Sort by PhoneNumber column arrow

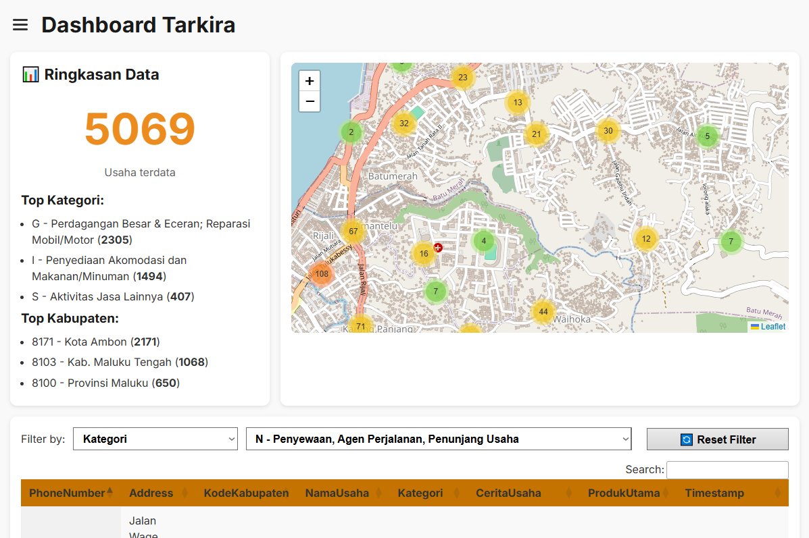110,492
